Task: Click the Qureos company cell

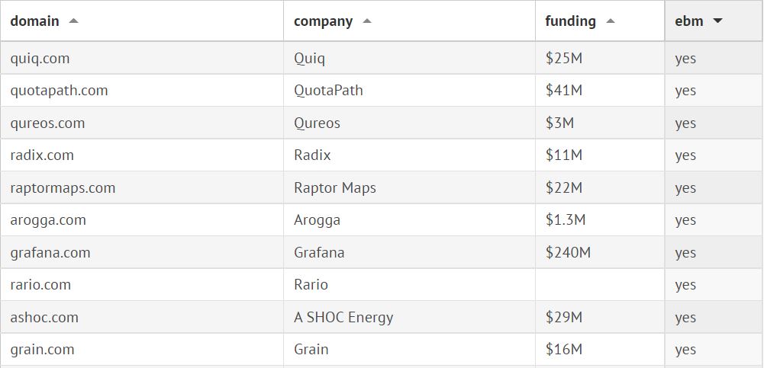Action: click(317, 123)
